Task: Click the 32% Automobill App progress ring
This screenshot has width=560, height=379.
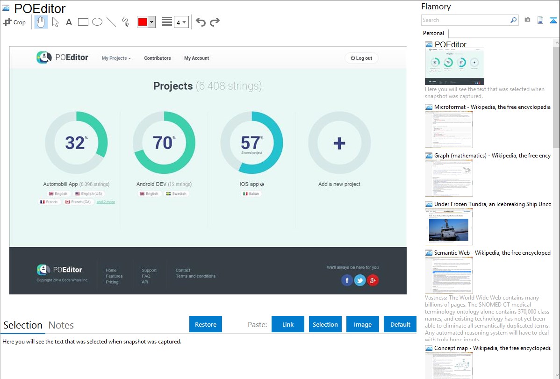Action: point(77,143)
